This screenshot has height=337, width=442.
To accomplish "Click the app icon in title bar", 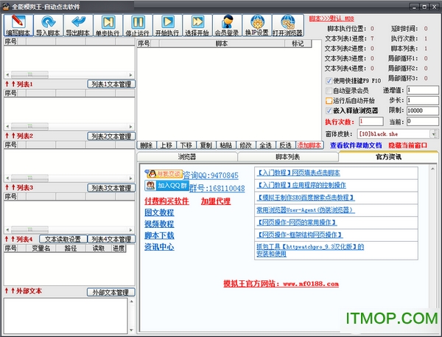I will point(6,7).
